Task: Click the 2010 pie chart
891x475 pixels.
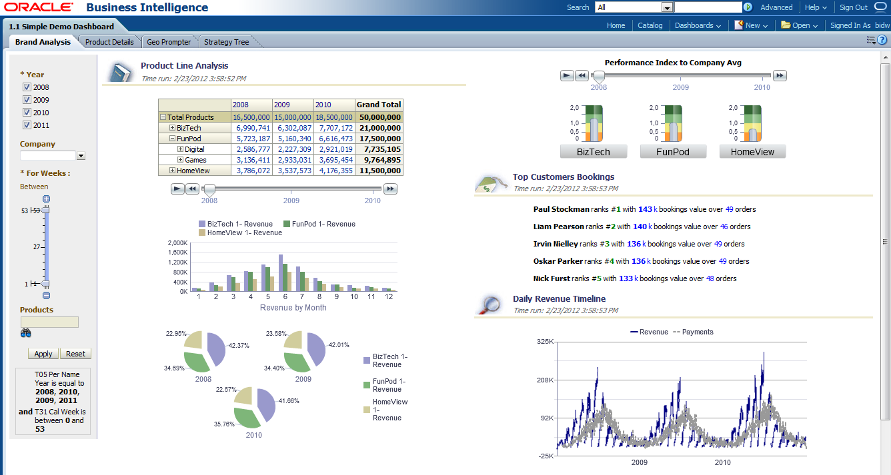Action: point(254,406)
